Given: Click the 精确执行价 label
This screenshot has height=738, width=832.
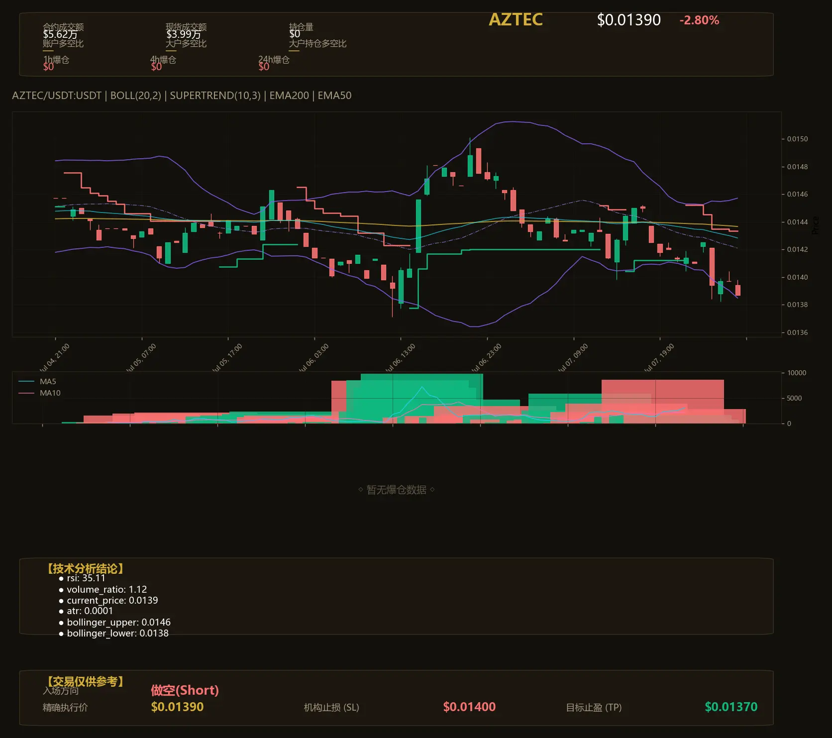Looking at the screenshot, I should click(x=65, y=707).
